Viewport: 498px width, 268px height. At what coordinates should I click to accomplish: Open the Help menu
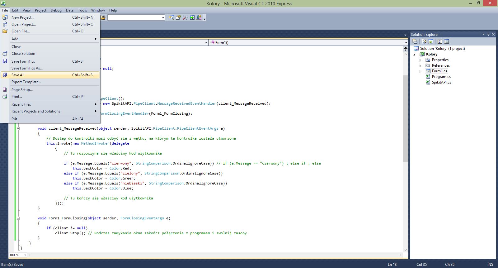(x=113, y=10)
